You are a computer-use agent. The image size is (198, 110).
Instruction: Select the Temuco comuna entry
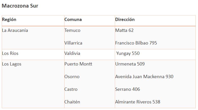tap(72, 30)
